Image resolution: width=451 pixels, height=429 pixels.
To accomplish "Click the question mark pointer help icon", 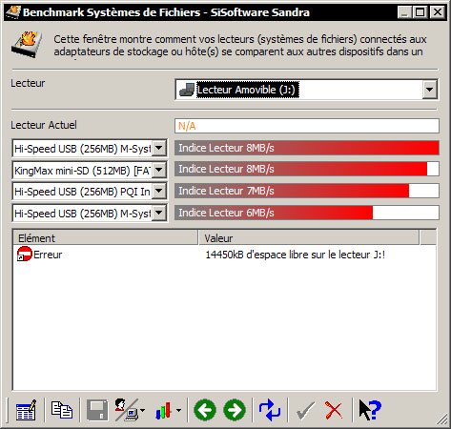I will 370,410.
